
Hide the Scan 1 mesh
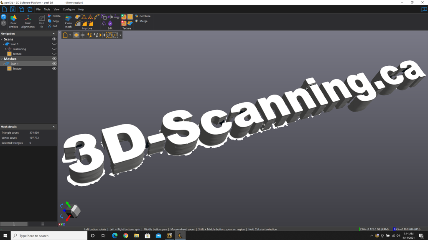[53, 63]
